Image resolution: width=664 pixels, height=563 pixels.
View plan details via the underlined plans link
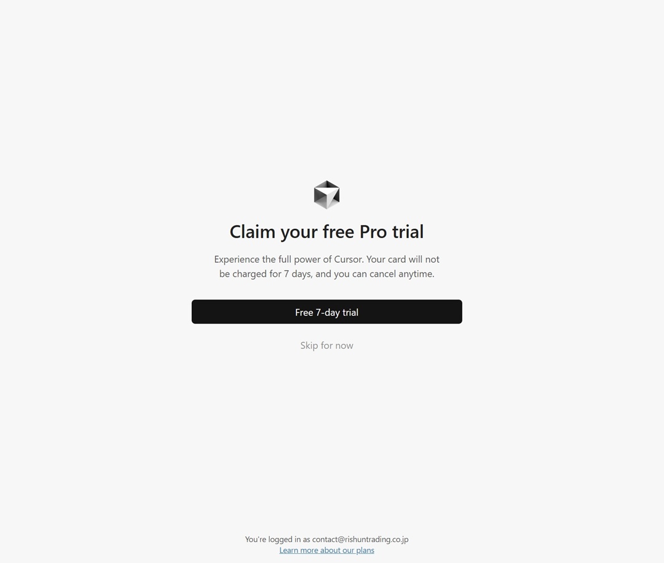pyautogui.click(x=326, y=550)
